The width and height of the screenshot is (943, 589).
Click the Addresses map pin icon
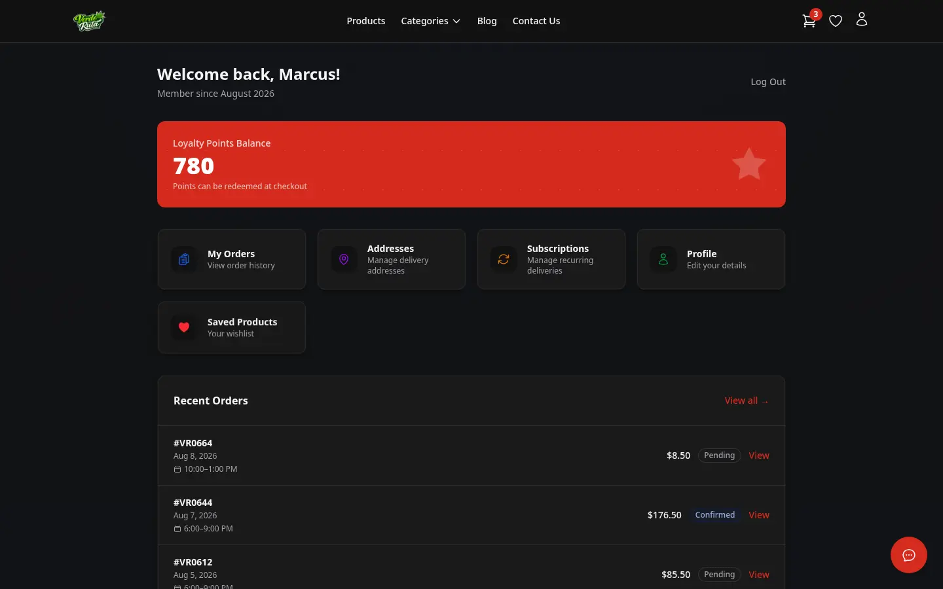point(344,259)
